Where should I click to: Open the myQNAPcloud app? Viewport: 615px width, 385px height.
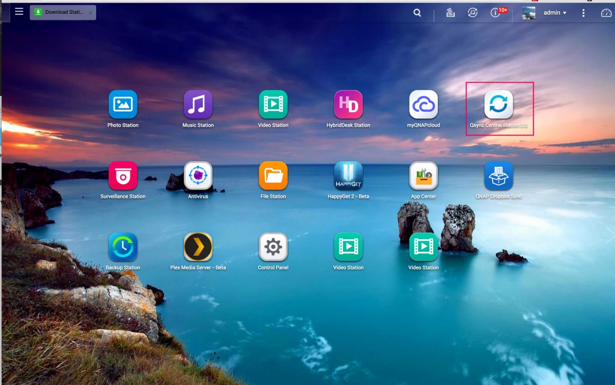point(423,105)
